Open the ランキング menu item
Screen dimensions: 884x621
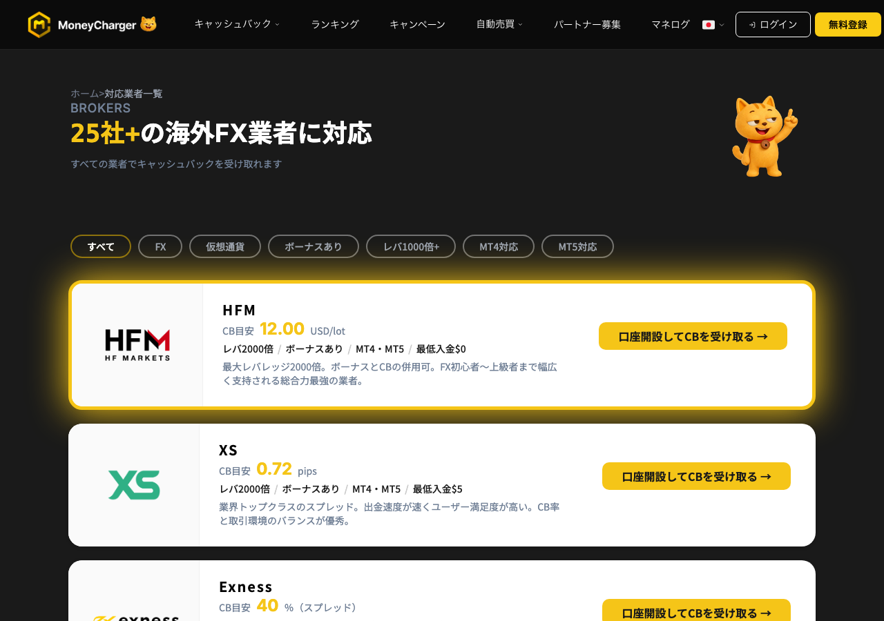tap(335, 24)
